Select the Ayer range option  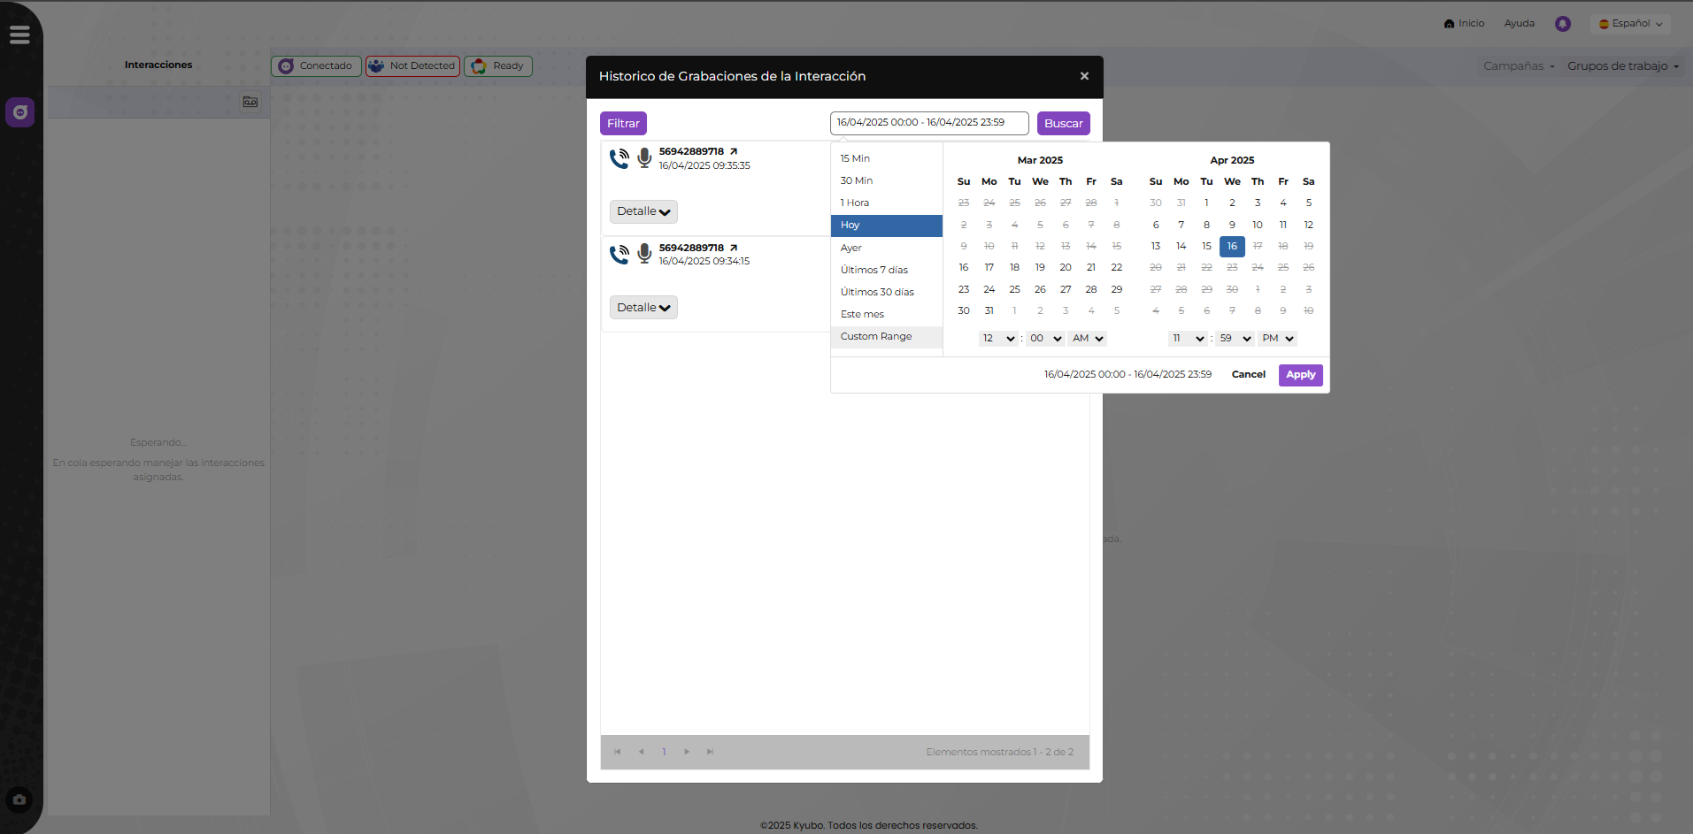pyautogui.click(x=851, y=248)
